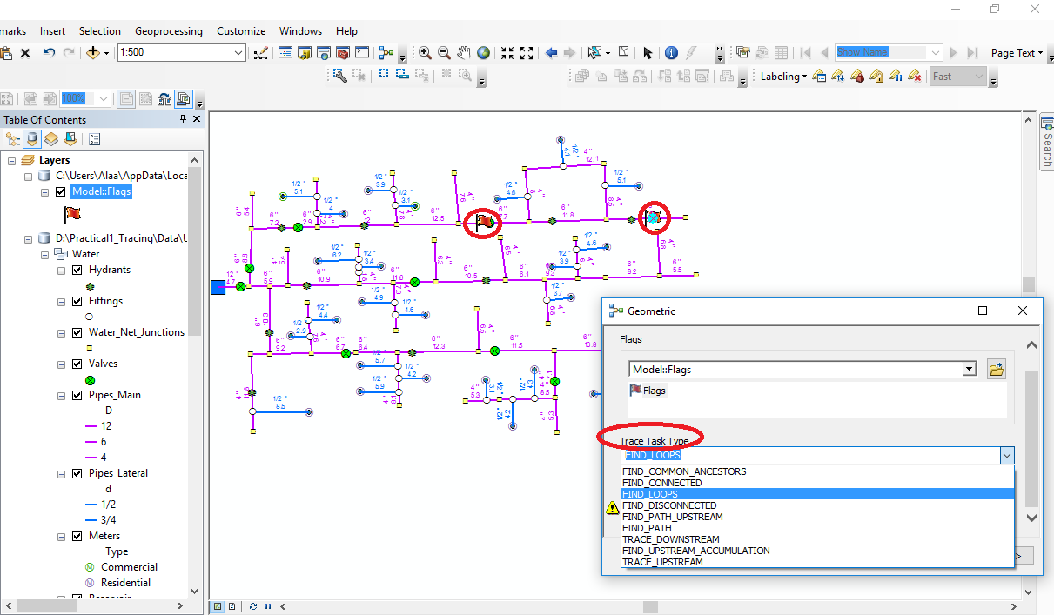1054x615 pixels.
Task: Open Label Manager icon on Labeling toolbar
Action: (x=819, y=77)
